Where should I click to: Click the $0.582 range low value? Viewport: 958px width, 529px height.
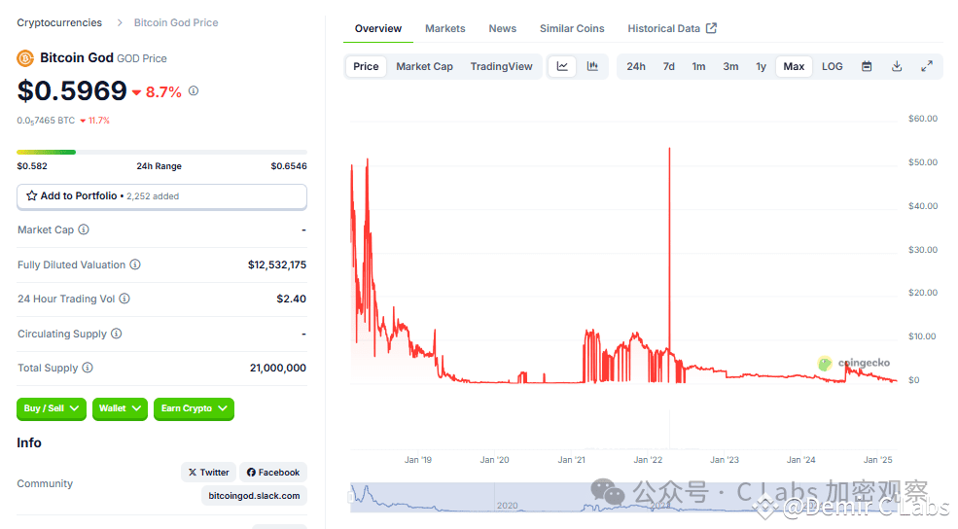(32, 166)
